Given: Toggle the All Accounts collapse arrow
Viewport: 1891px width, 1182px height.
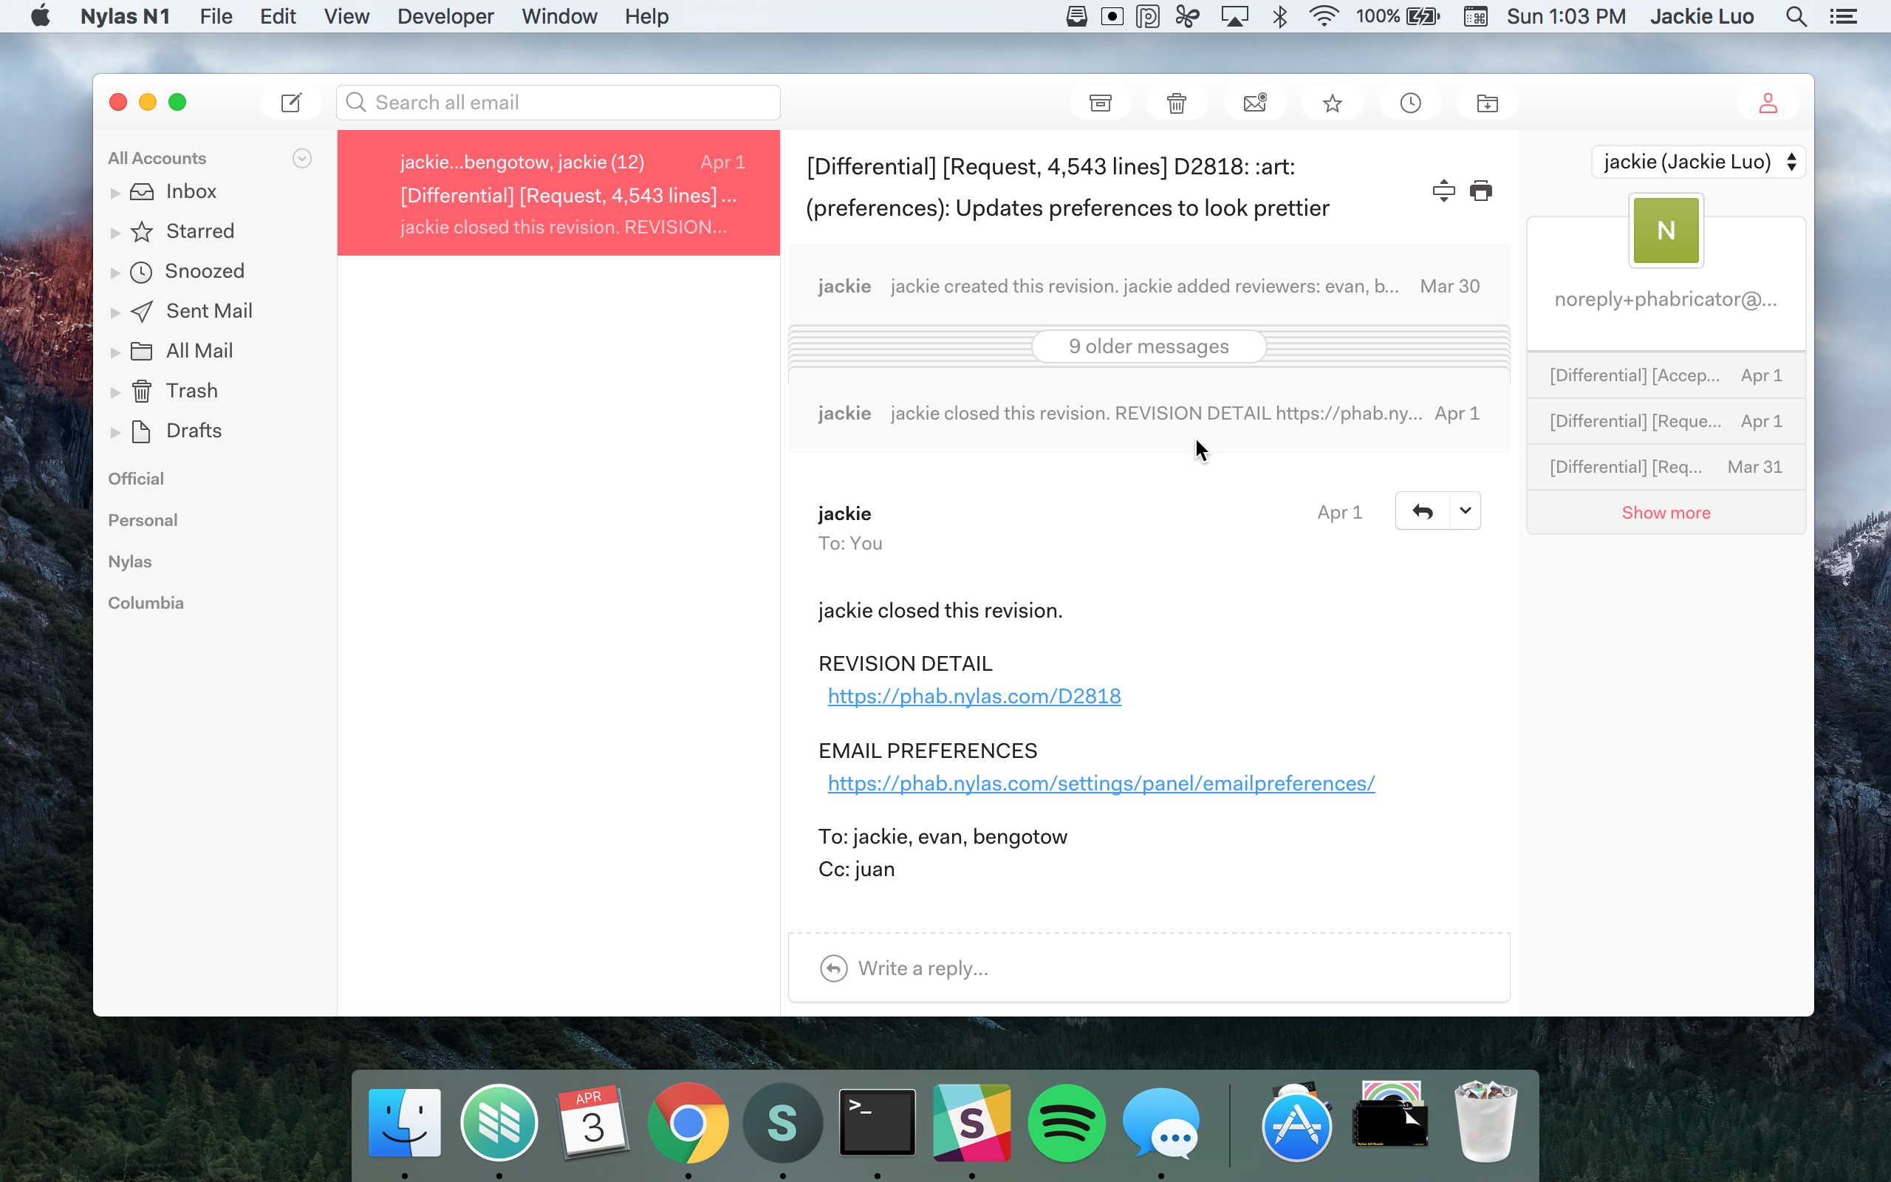Looking at the screenshot, I should (x=301, y=159).
